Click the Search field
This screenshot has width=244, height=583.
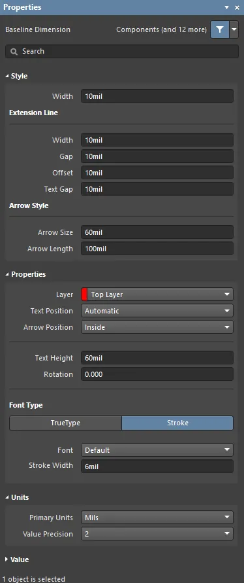(122, 51)
